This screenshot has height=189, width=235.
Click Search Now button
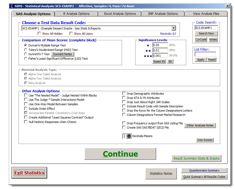(x=206, y=34)
